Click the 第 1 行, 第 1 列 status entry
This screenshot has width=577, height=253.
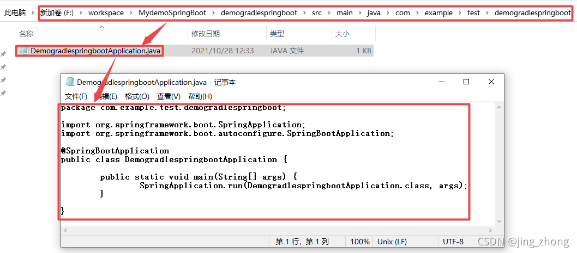(x=302, y=242)
